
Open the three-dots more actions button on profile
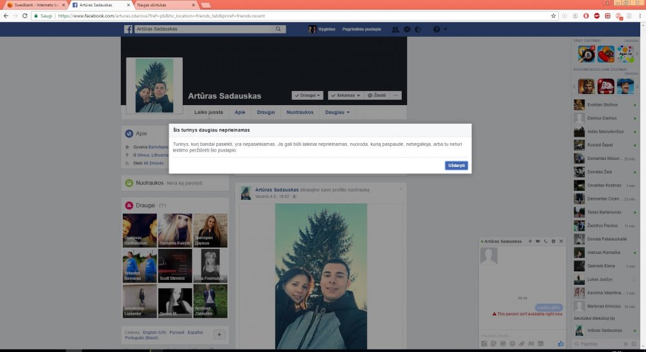395,95
